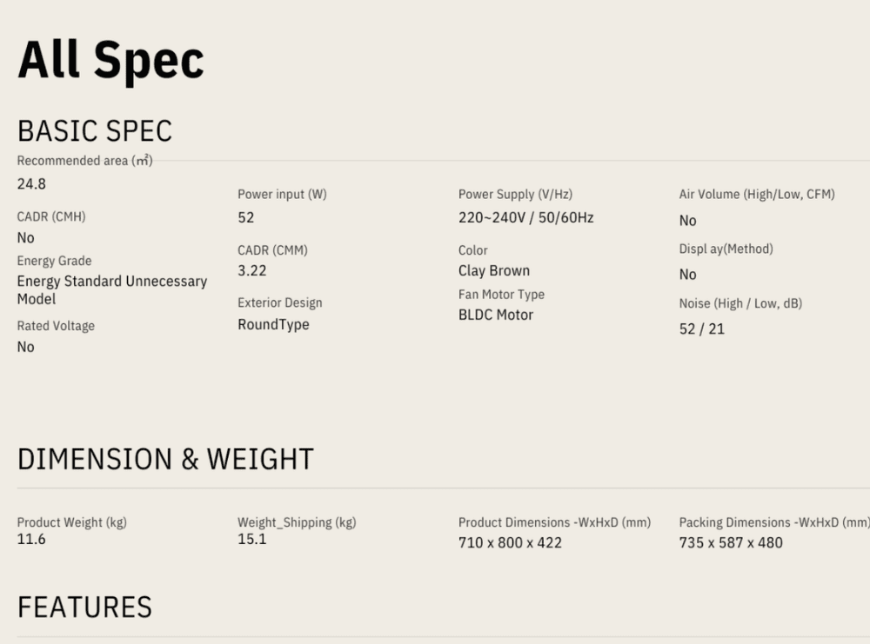Click the Product Dimensions value 710 x 800 x 422
Image resolution: width=870 pixels, height=644 pixels.
click(510, 542)
